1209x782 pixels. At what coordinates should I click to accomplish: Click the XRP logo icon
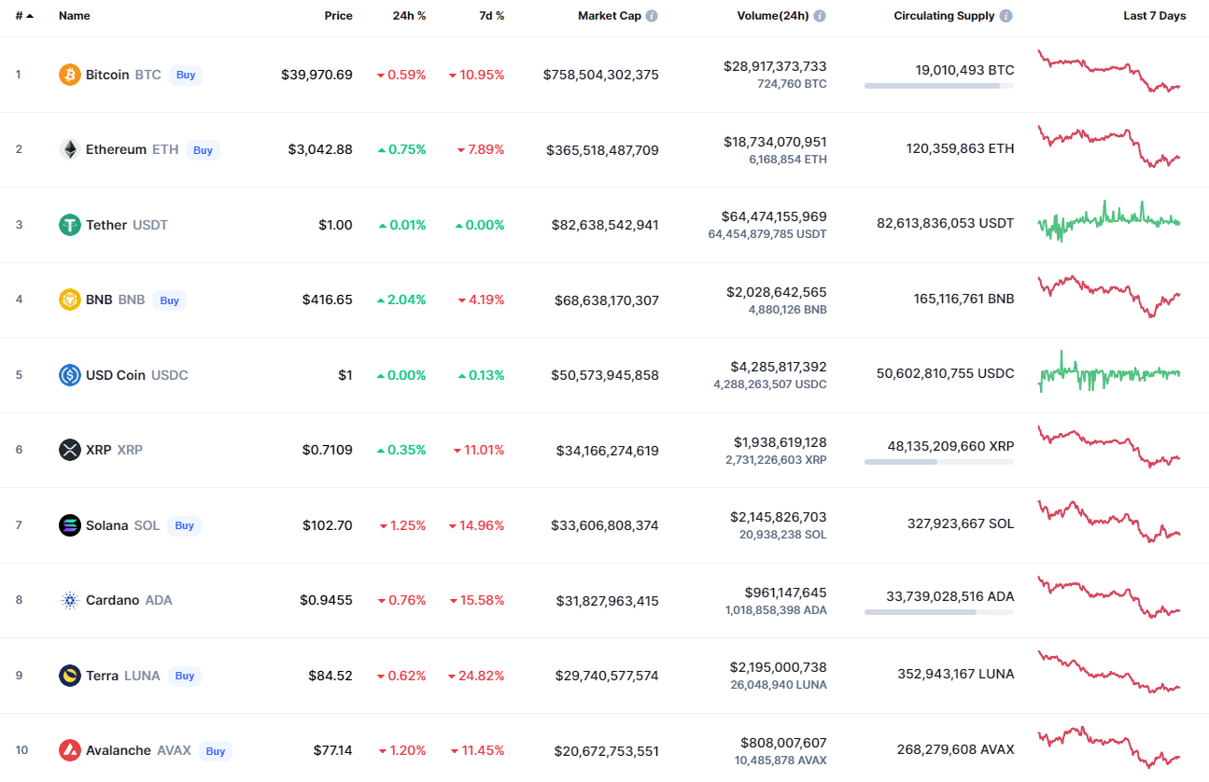(x=70, y=450)
